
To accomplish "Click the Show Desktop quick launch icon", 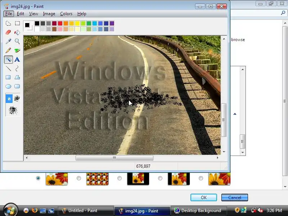I will (42, 211).
